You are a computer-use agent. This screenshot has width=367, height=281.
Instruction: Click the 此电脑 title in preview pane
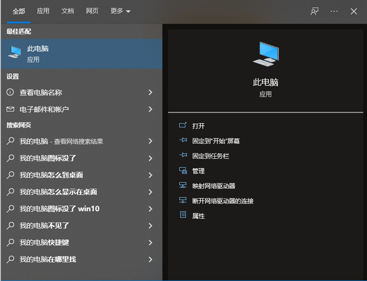point(266,82)
